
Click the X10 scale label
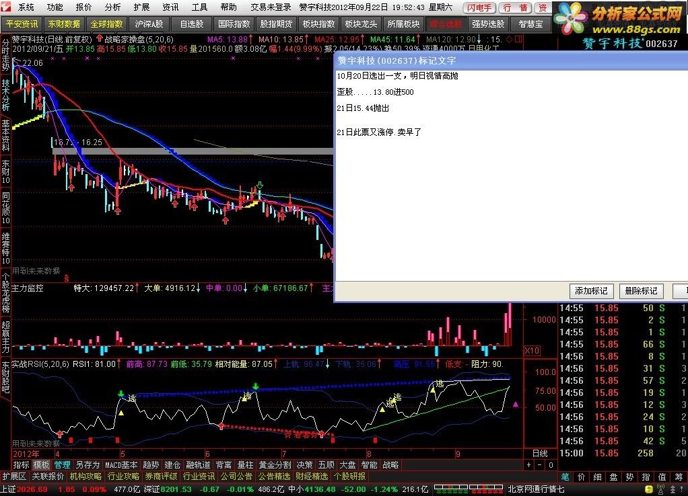[x=532, y=351]
